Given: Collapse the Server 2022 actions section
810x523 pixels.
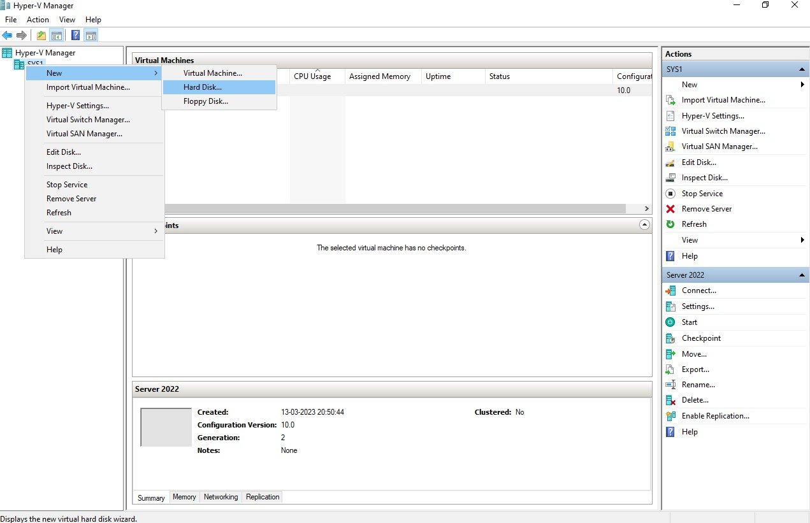Looking at the screenshot, I should (802, 275).
